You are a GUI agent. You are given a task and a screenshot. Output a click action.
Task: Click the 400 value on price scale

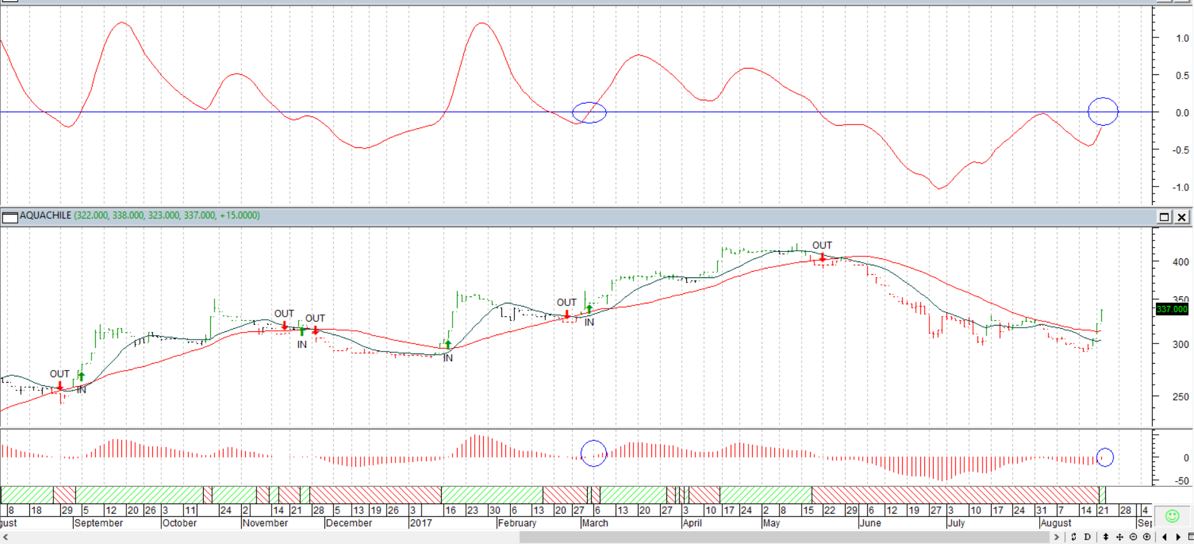[x=1181, y=262]
